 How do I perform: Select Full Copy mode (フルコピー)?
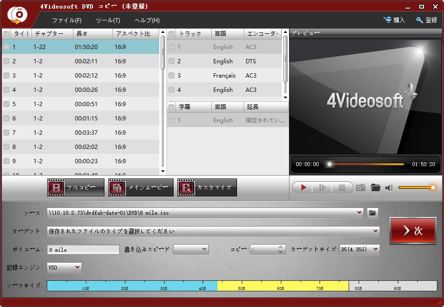pos(76,188)
